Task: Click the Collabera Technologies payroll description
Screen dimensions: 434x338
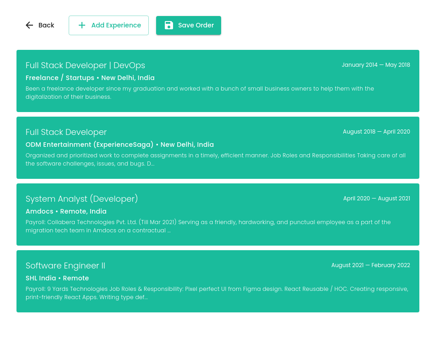Action: coord(208,226)
